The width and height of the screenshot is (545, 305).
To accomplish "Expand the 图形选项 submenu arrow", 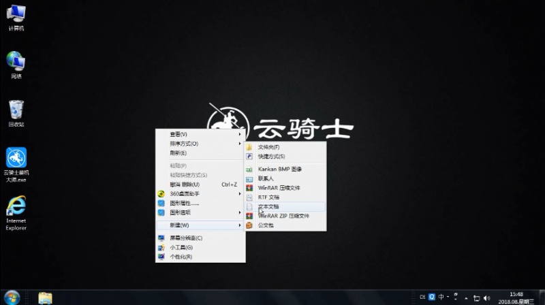I will pos(240,212).
